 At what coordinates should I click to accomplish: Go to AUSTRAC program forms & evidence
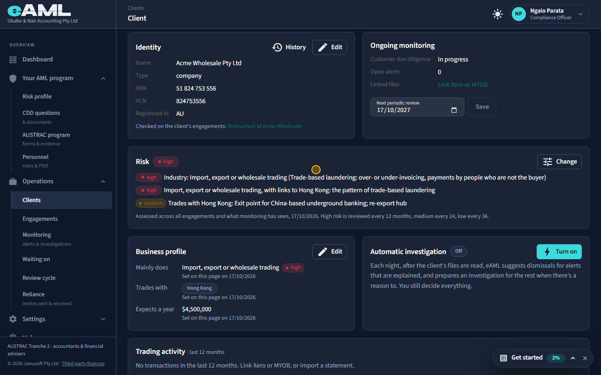tap(62, 139)
